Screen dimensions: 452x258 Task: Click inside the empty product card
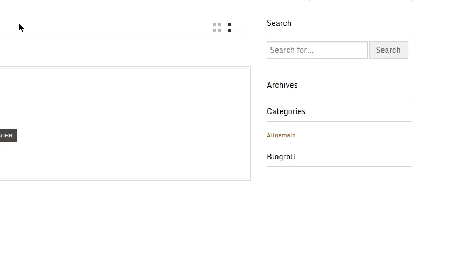pos(124,124)
